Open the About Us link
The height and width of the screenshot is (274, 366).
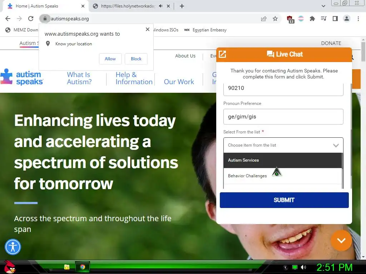(186, 56)
